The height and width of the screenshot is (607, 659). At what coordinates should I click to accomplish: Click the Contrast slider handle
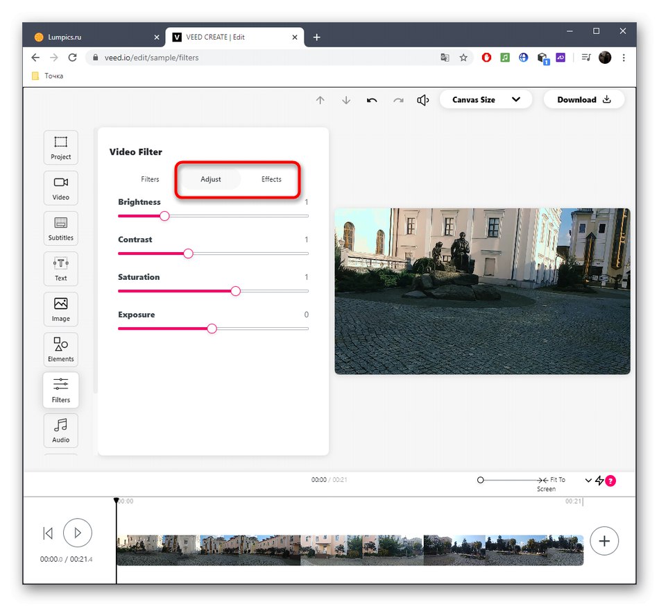189,253
